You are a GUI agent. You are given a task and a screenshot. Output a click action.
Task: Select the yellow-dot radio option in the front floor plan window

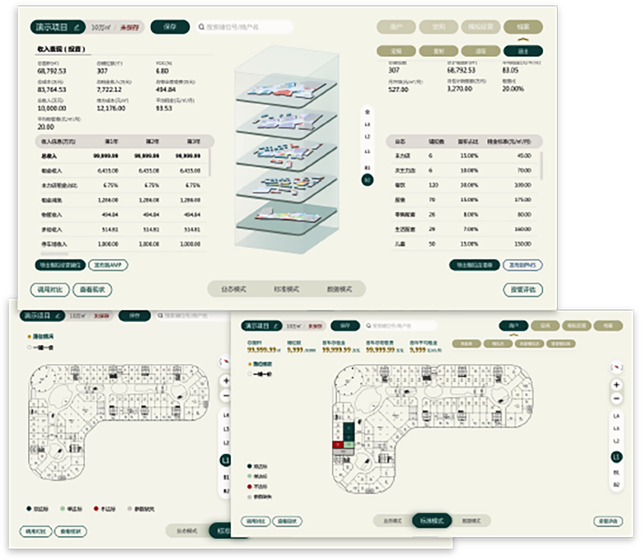250,364
